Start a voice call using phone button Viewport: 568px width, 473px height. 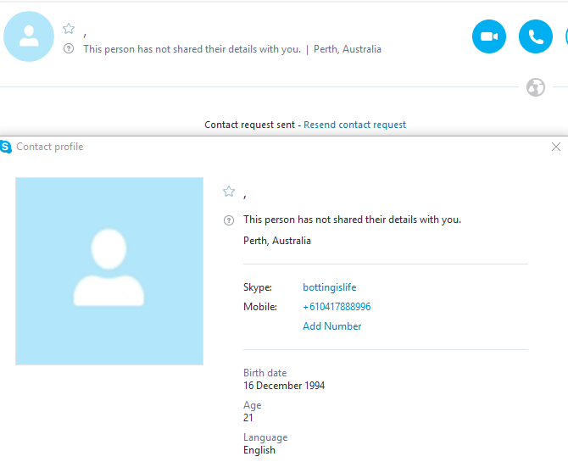click(x=536, y=36)
